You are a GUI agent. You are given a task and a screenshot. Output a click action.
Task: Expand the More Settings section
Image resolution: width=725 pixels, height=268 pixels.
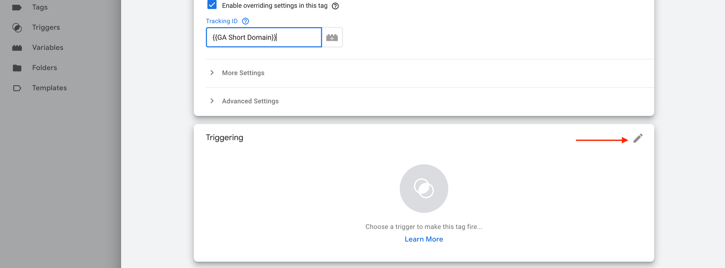pos(243,73)
